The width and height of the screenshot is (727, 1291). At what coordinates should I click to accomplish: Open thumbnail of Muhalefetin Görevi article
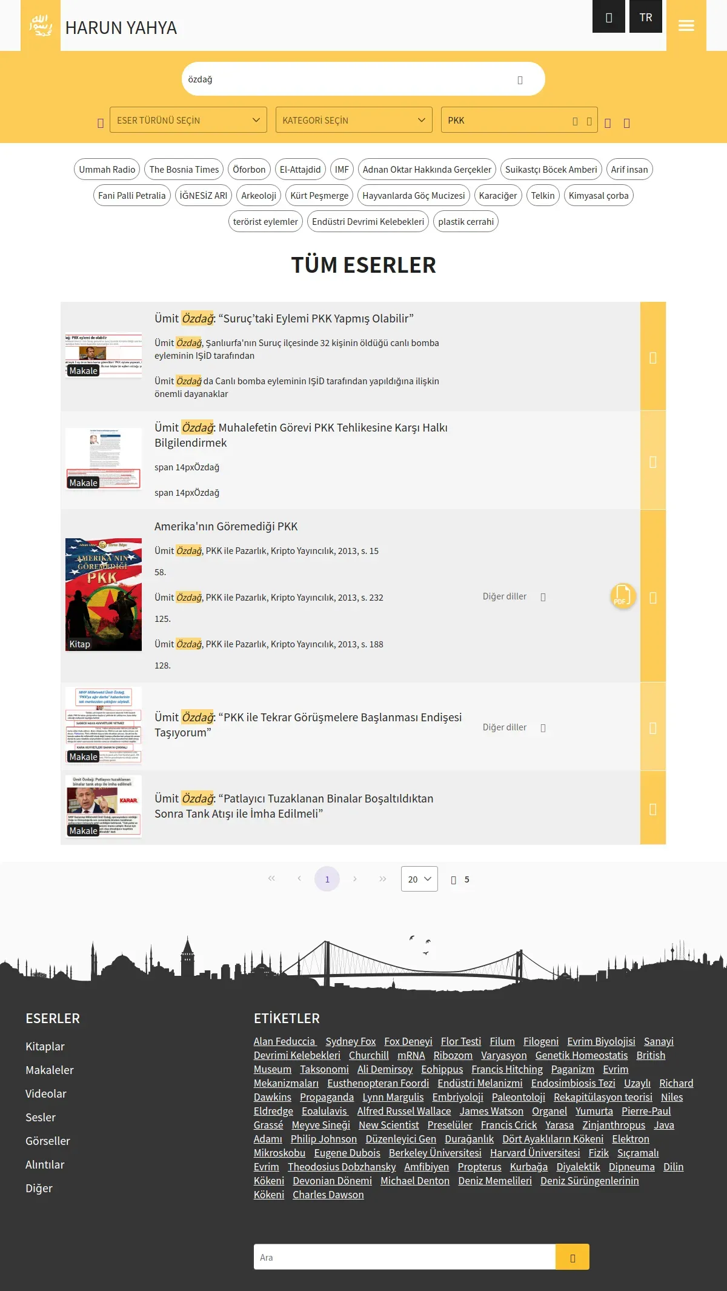[104, 458]
